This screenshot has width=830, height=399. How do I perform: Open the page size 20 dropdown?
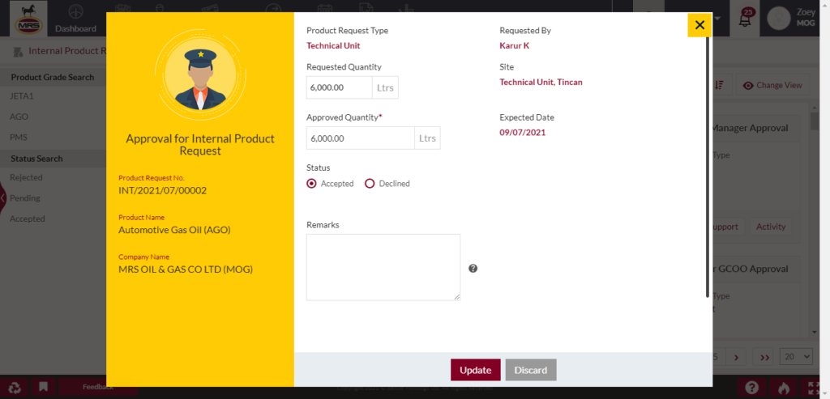[x=796, y=357]
